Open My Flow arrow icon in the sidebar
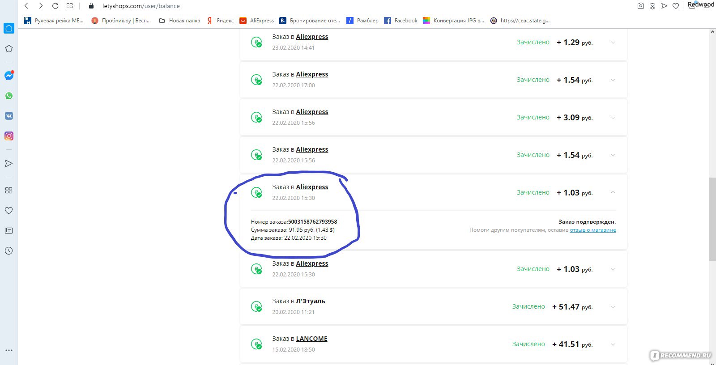The image size is (716, 365). (x=9, y=163)
